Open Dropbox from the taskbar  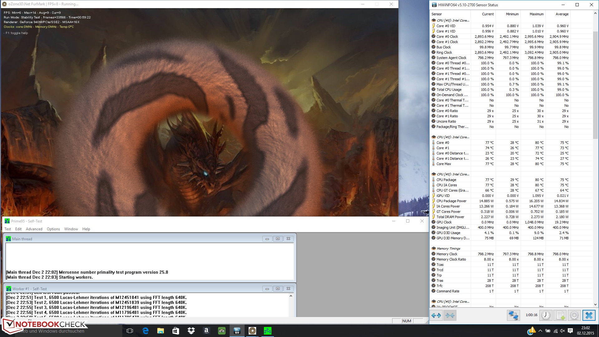point(191,331)
